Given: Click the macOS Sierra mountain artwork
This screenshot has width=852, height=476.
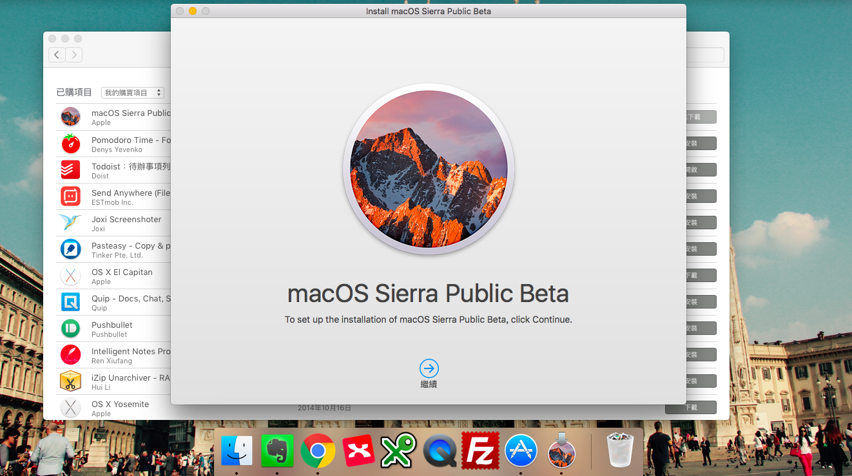Looking at the screenshot, I should coord(429,170).
